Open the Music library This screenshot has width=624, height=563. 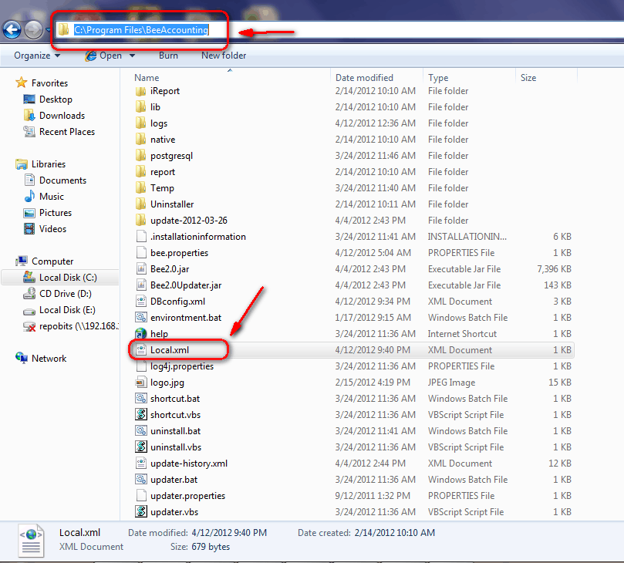click(x=52, y=197)
